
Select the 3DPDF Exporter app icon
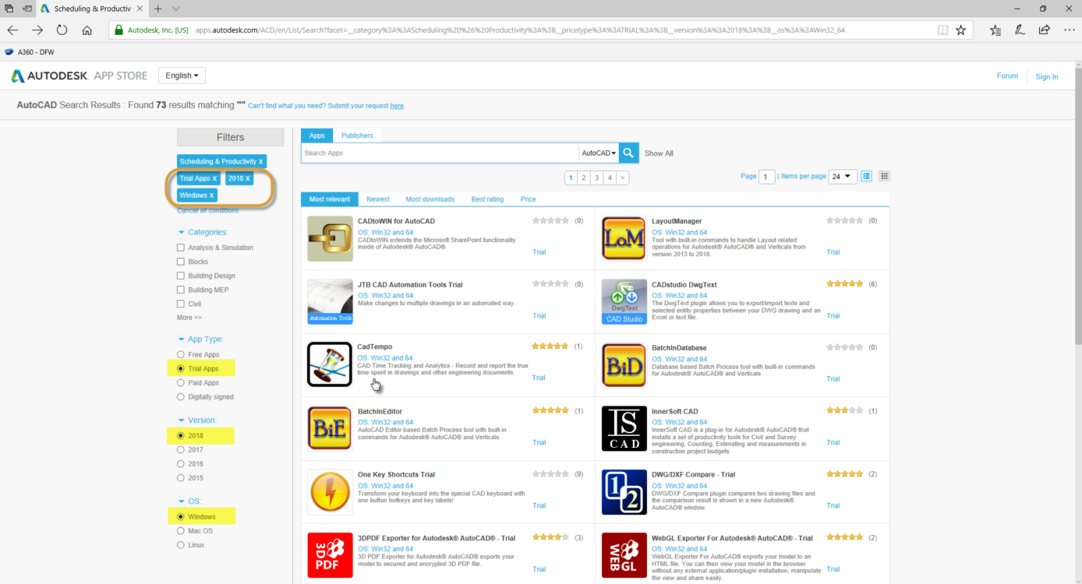pos(330,555)
